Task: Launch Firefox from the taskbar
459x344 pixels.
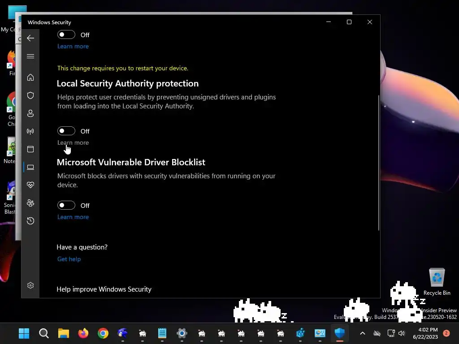Action: (83, 333)
